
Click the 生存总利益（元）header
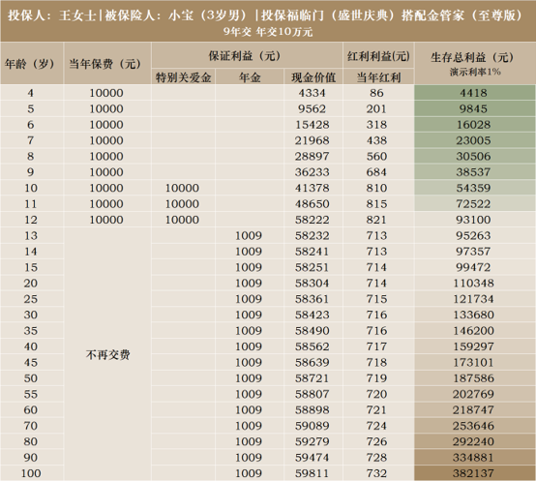coord(472,57)
